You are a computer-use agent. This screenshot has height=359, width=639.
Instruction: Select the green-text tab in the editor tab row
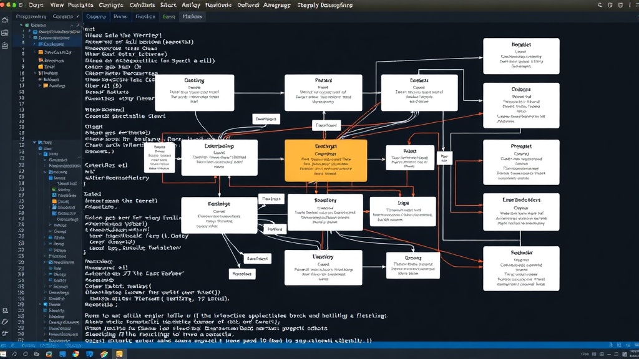pyautogui.click(x=168, y=17)
